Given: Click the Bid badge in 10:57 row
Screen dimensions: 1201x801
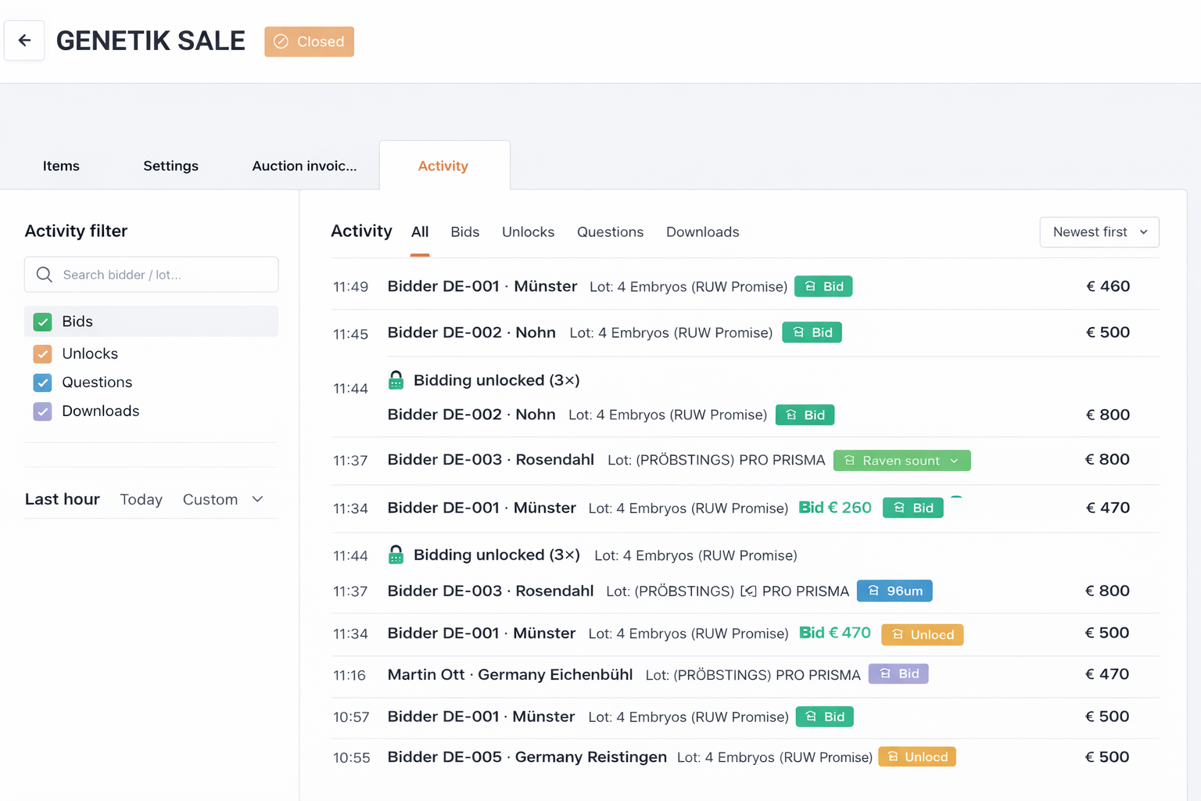Looking at the screenshot, I should pyautogui.click(x=825, y=717).
